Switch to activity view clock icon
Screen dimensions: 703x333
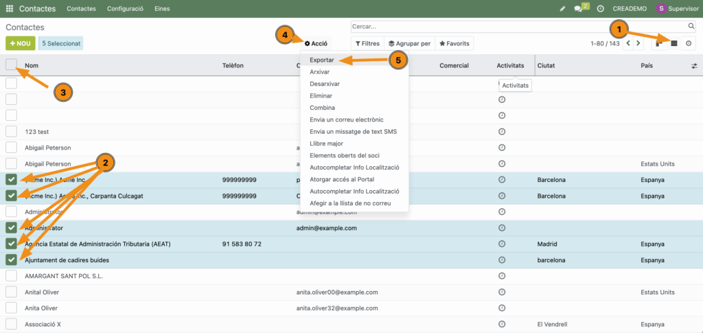[x=689, y=43]
